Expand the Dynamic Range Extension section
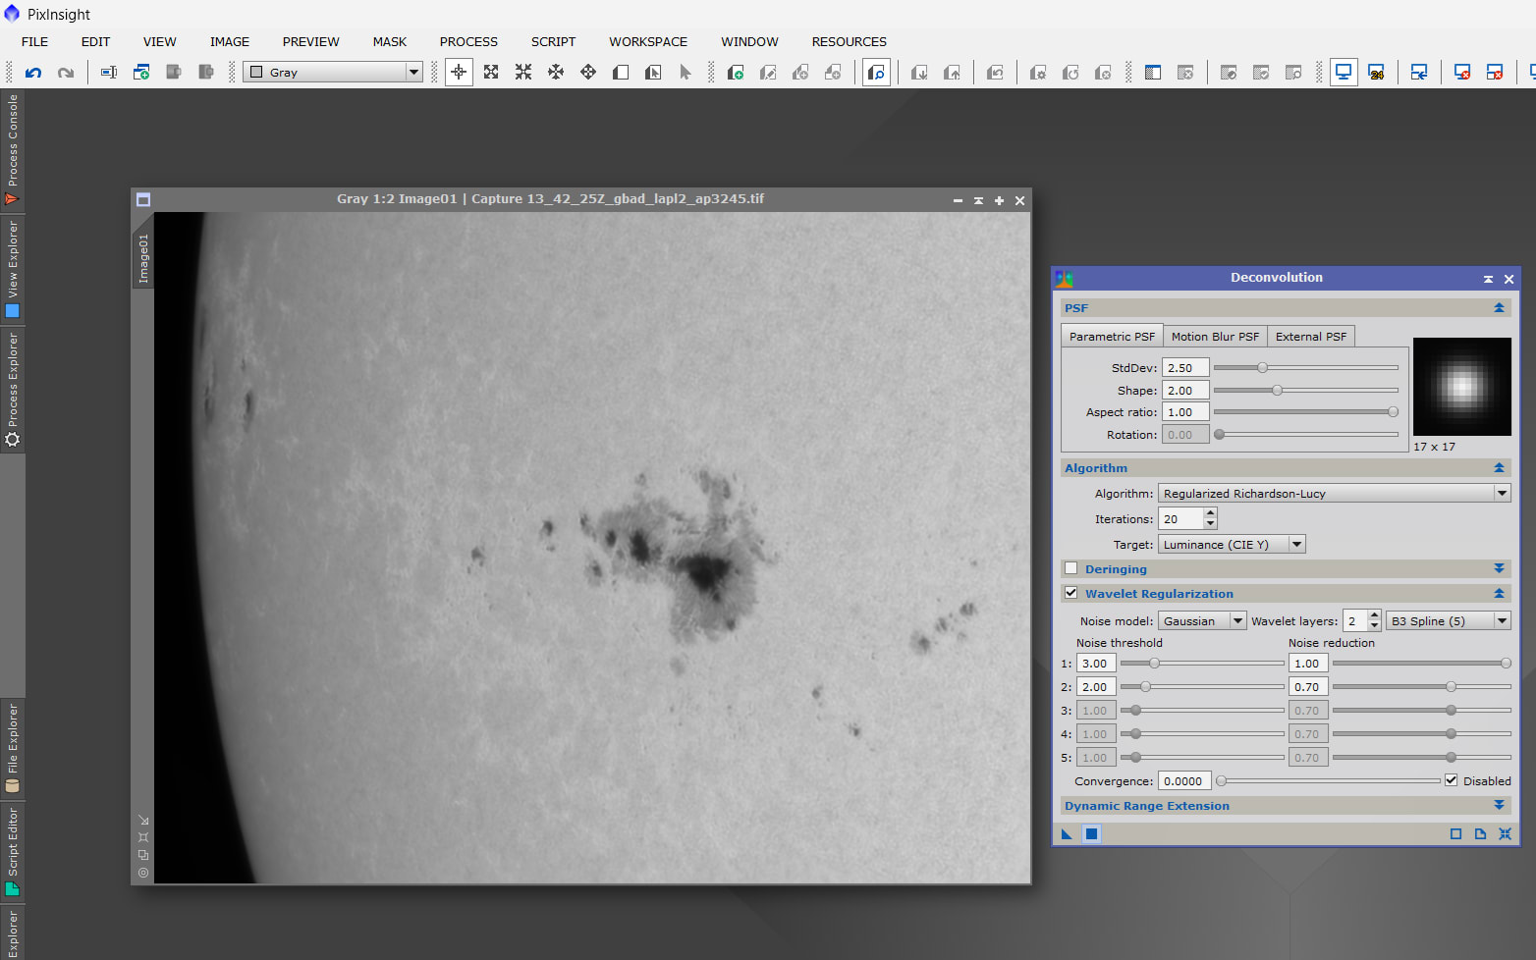The height and width of the screenshot is (960, 1536). coord(1499,805)
